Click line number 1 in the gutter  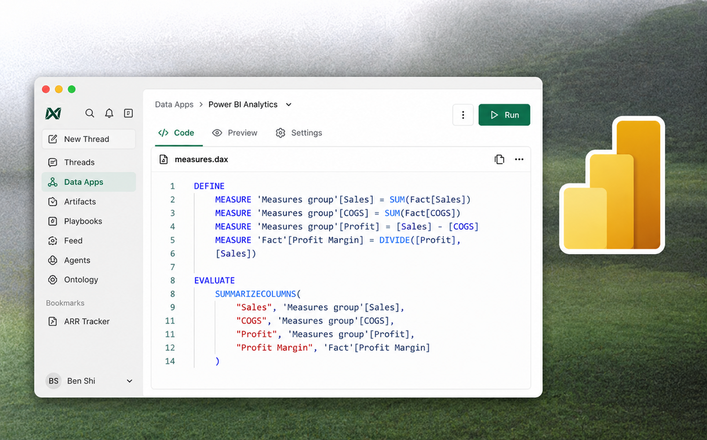pyautogui.click(x=172, y=186)
